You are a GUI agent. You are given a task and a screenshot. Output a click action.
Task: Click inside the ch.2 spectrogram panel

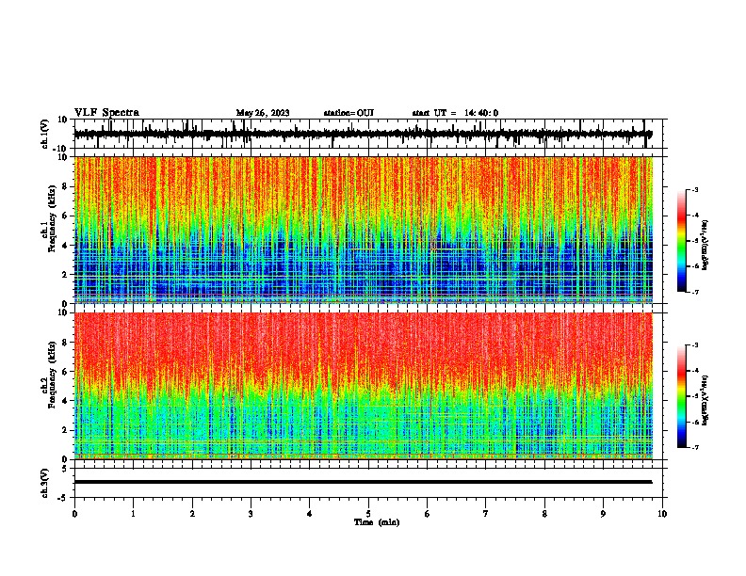(x=363, y=386)
